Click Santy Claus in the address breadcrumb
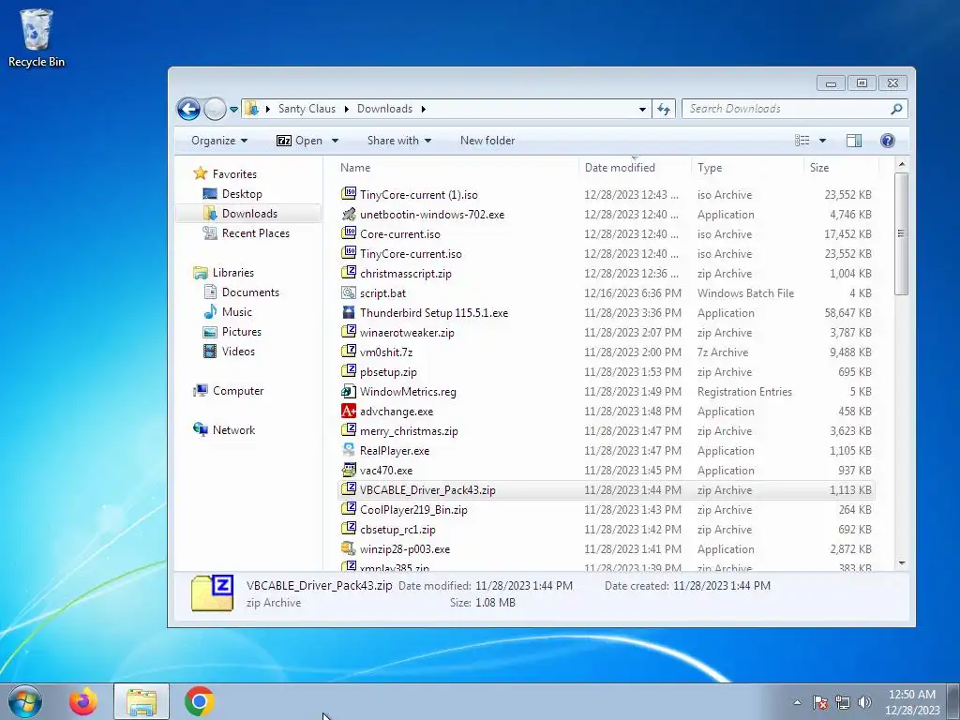 [x=307, y=109]
